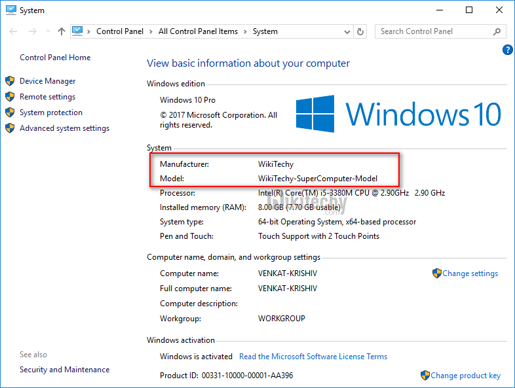Open Advanced system settings
The image size is (515, 388).
click(x=64, y=128)
